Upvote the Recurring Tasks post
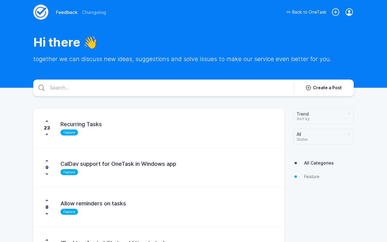This screenshot has width=387, height=242. point(47,121)
